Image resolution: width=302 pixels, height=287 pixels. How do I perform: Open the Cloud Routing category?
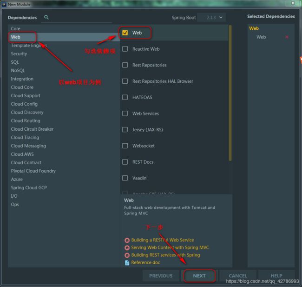(64, 121)
